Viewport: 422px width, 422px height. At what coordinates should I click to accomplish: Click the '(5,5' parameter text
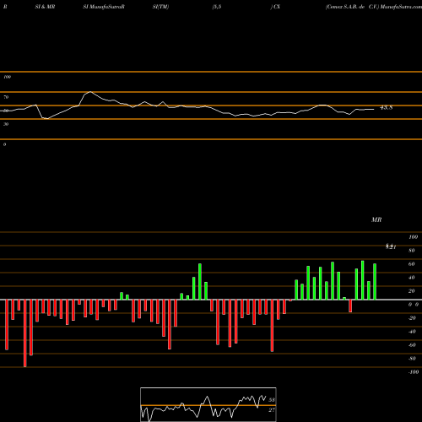[x=217, y=7]
